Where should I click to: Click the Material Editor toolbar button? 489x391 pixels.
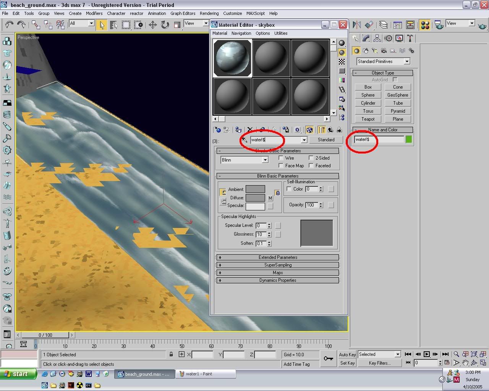pyautogui.click(x=424, y=25)
